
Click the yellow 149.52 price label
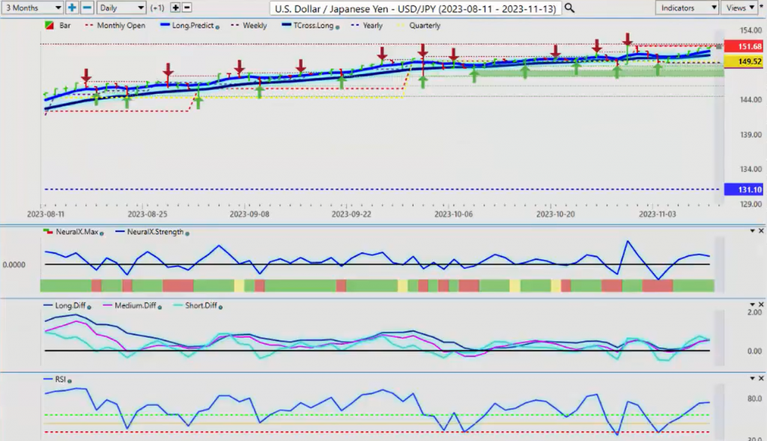click(x=744, y=61)
